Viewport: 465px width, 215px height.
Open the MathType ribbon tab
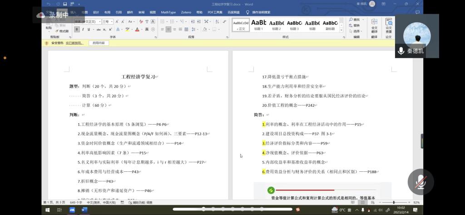pos(168,12)
